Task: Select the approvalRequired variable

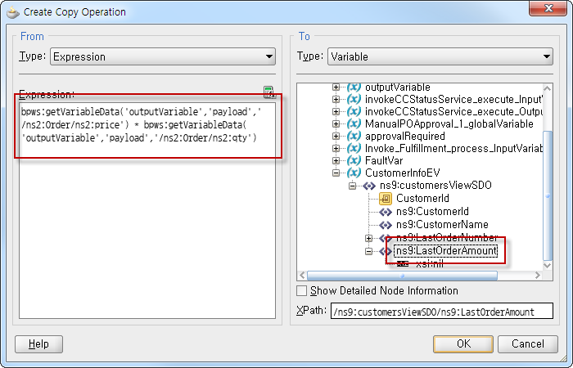Action: 405,137
